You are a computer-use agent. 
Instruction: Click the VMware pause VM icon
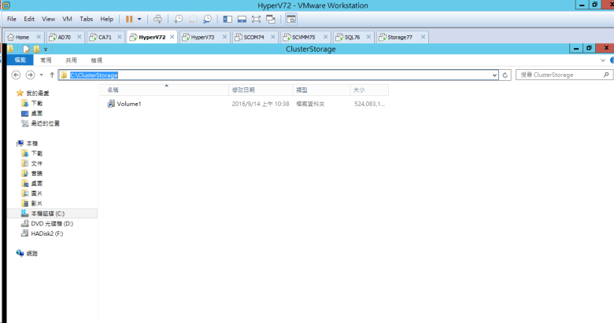[x=129, y=18]
